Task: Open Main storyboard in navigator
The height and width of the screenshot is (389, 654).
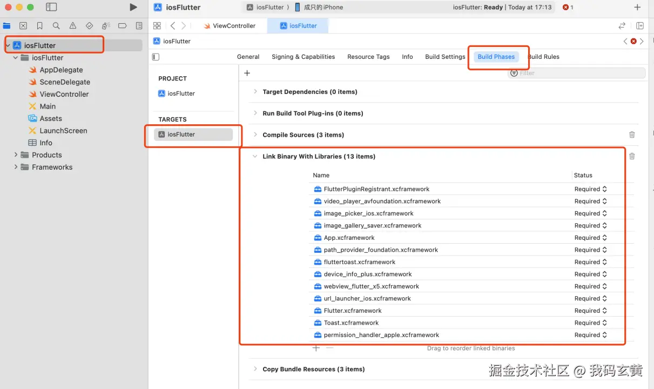Action: click(x=48, y=106)
